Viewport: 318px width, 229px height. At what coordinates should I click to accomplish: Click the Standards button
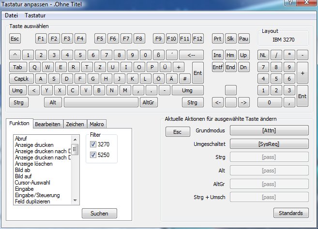tap(291, 213)
